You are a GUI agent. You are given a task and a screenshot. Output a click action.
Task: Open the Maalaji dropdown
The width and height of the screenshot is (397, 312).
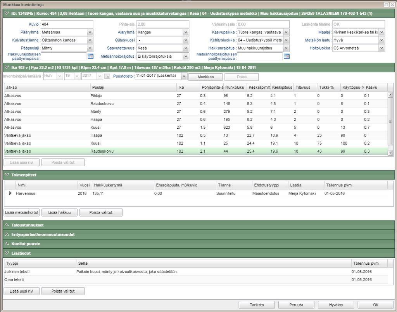pos(382,32)
